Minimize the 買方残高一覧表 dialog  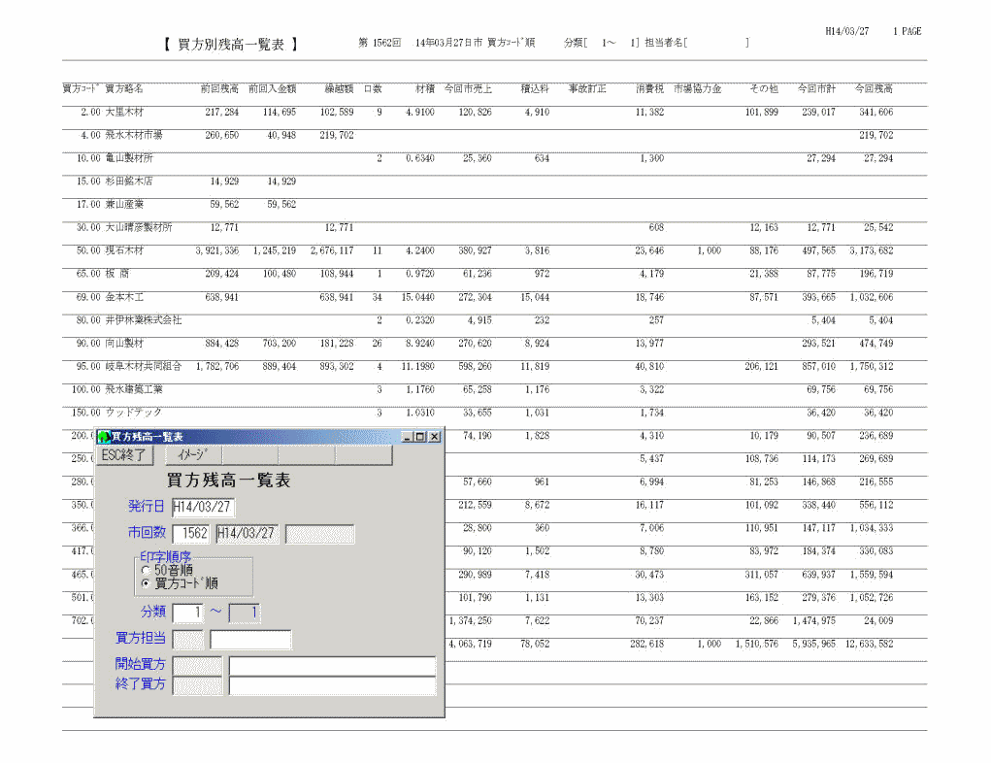pyautogui.click(x=408, y=437)
